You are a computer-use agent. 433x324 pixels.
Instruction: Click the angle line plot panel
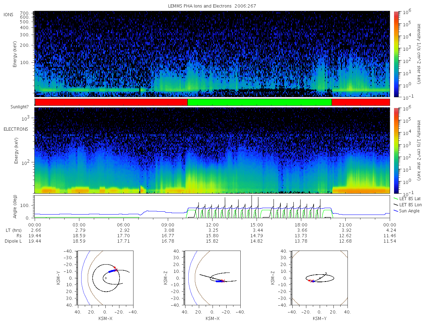coord(212,207)
